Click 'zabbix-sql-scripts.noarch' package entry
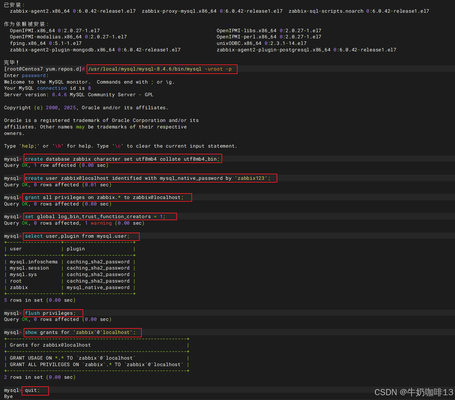The width and height of the screenshot is (455, 400). (359, 11)
